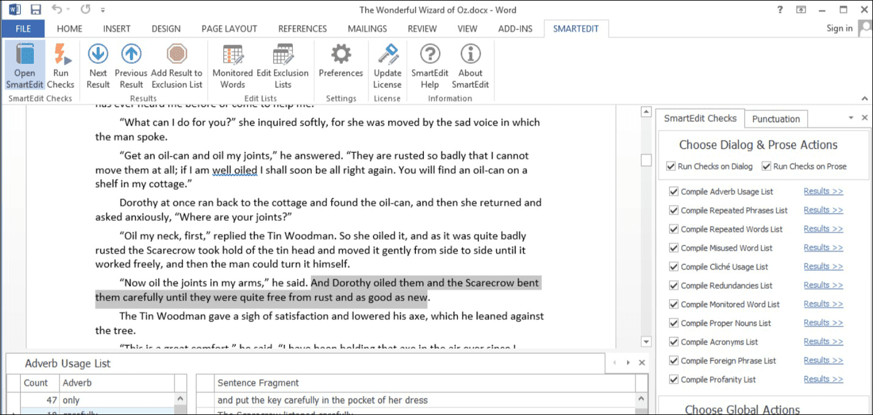Screen dimensions: 873x415
Task: Uncheck Compile Redundancies List
Action: (x=674, y=285)
